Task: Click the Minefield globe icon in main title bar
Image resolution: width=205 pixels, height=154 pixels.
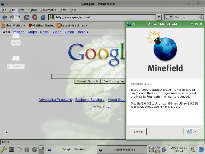Action: 3,4
